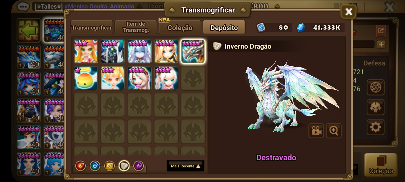
Task: Play the transmog animation camera icon
Action: tap(316, 131)
